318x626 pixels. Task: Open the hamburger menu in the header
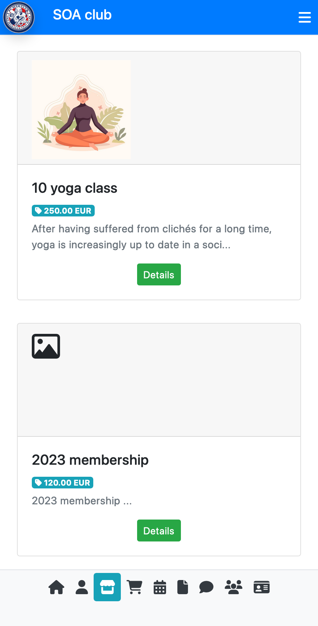click(x=305, y=17)
